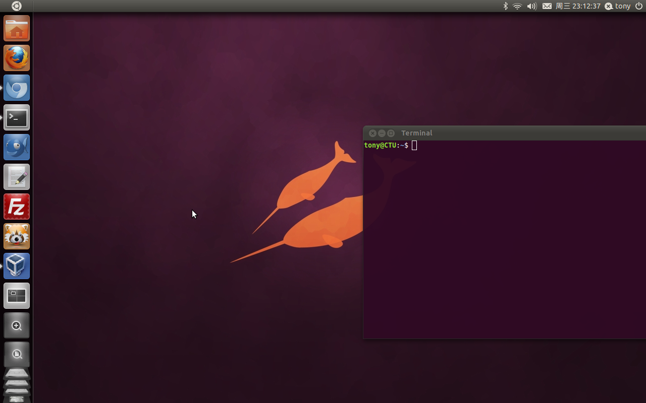This screenshot has width=646, height=403.
Task: Launch FileZilla from the launcher
Action: pyautogui.click(x=17, y=207)
